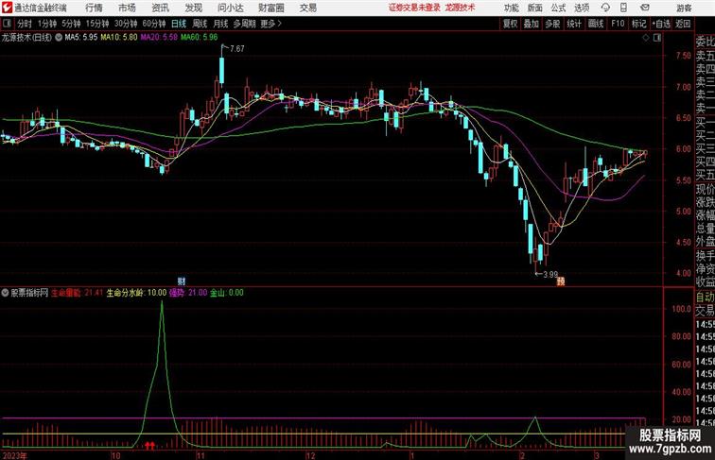Open the 财富圈 menu
715x460 pixels.
coord(270,8)
